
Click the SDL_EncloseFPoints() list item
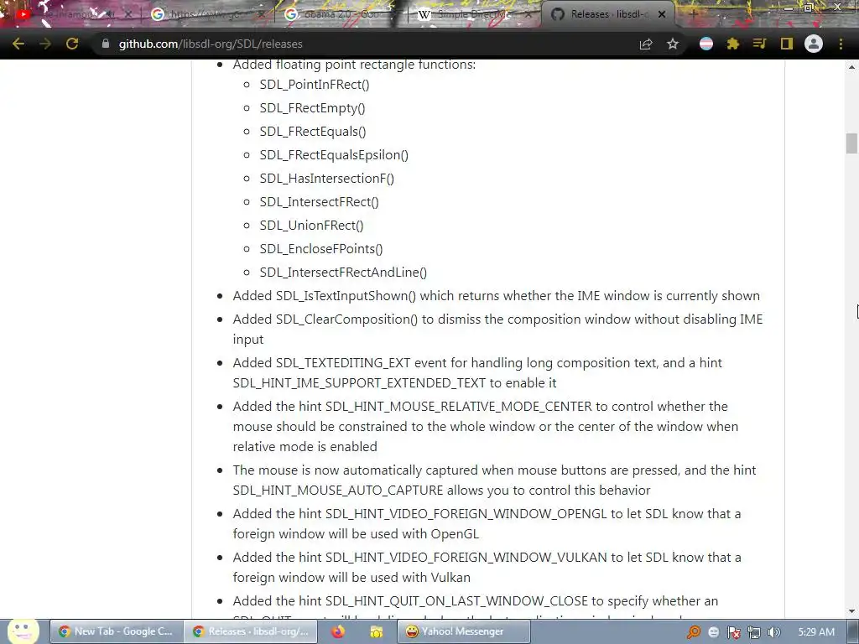[321, 249]
